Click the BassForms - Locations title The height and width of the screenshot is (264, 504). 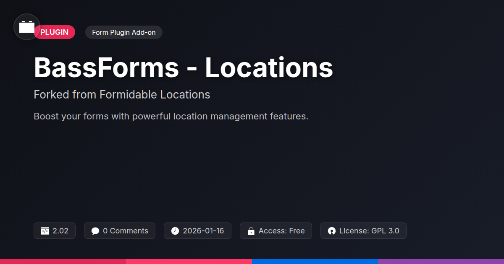(x=183, y=67)
